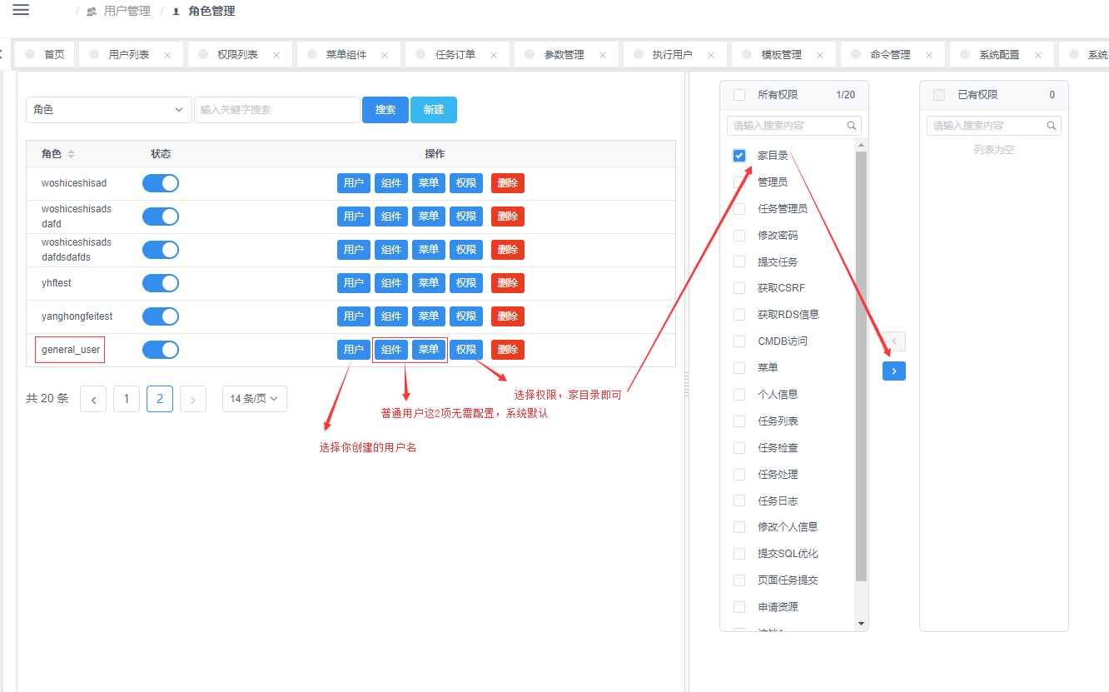Switch to the 首页 tab
Screen dimensions: 1109x692
pos(46,54)
